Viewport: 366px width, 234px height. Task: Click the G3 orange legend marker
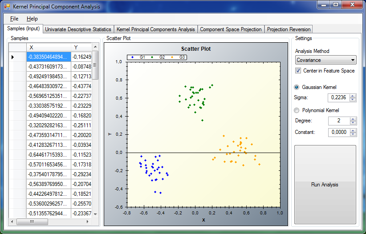pos(172,57)
